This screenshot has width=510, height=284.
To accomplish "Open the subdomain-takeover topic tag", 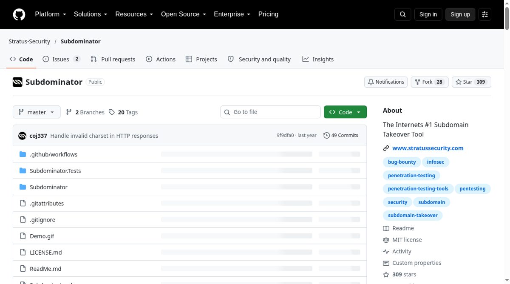I will point(413,216).
